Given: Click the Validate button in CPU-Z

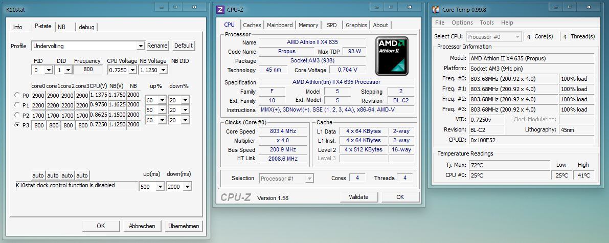Looking at the screenshot, I should pyautogui.click(x=358, y=197).
